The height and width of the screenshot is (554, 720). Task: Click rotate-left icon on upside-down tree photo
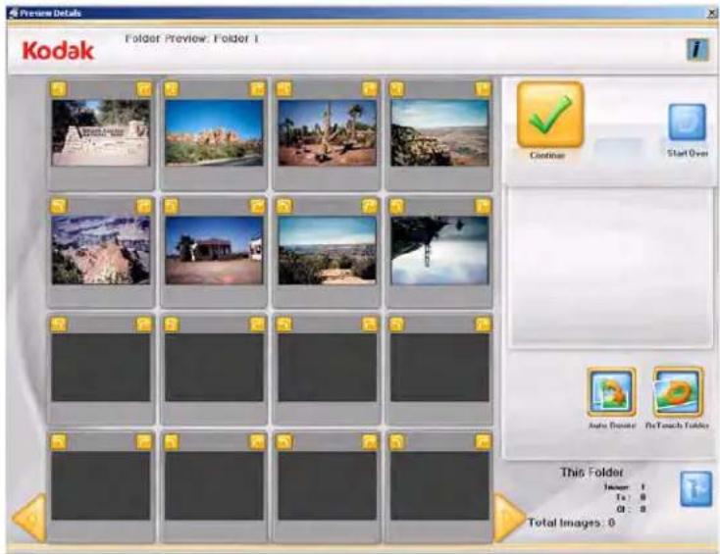coord(397,207)
